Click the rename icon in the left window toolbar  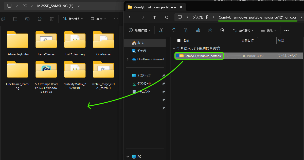coord(27,19)
